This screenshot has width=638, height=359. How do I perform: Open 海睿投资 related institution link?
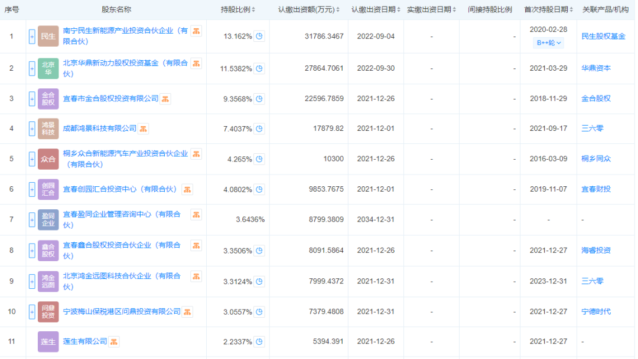pyautogui.click(x=596, y=250)
